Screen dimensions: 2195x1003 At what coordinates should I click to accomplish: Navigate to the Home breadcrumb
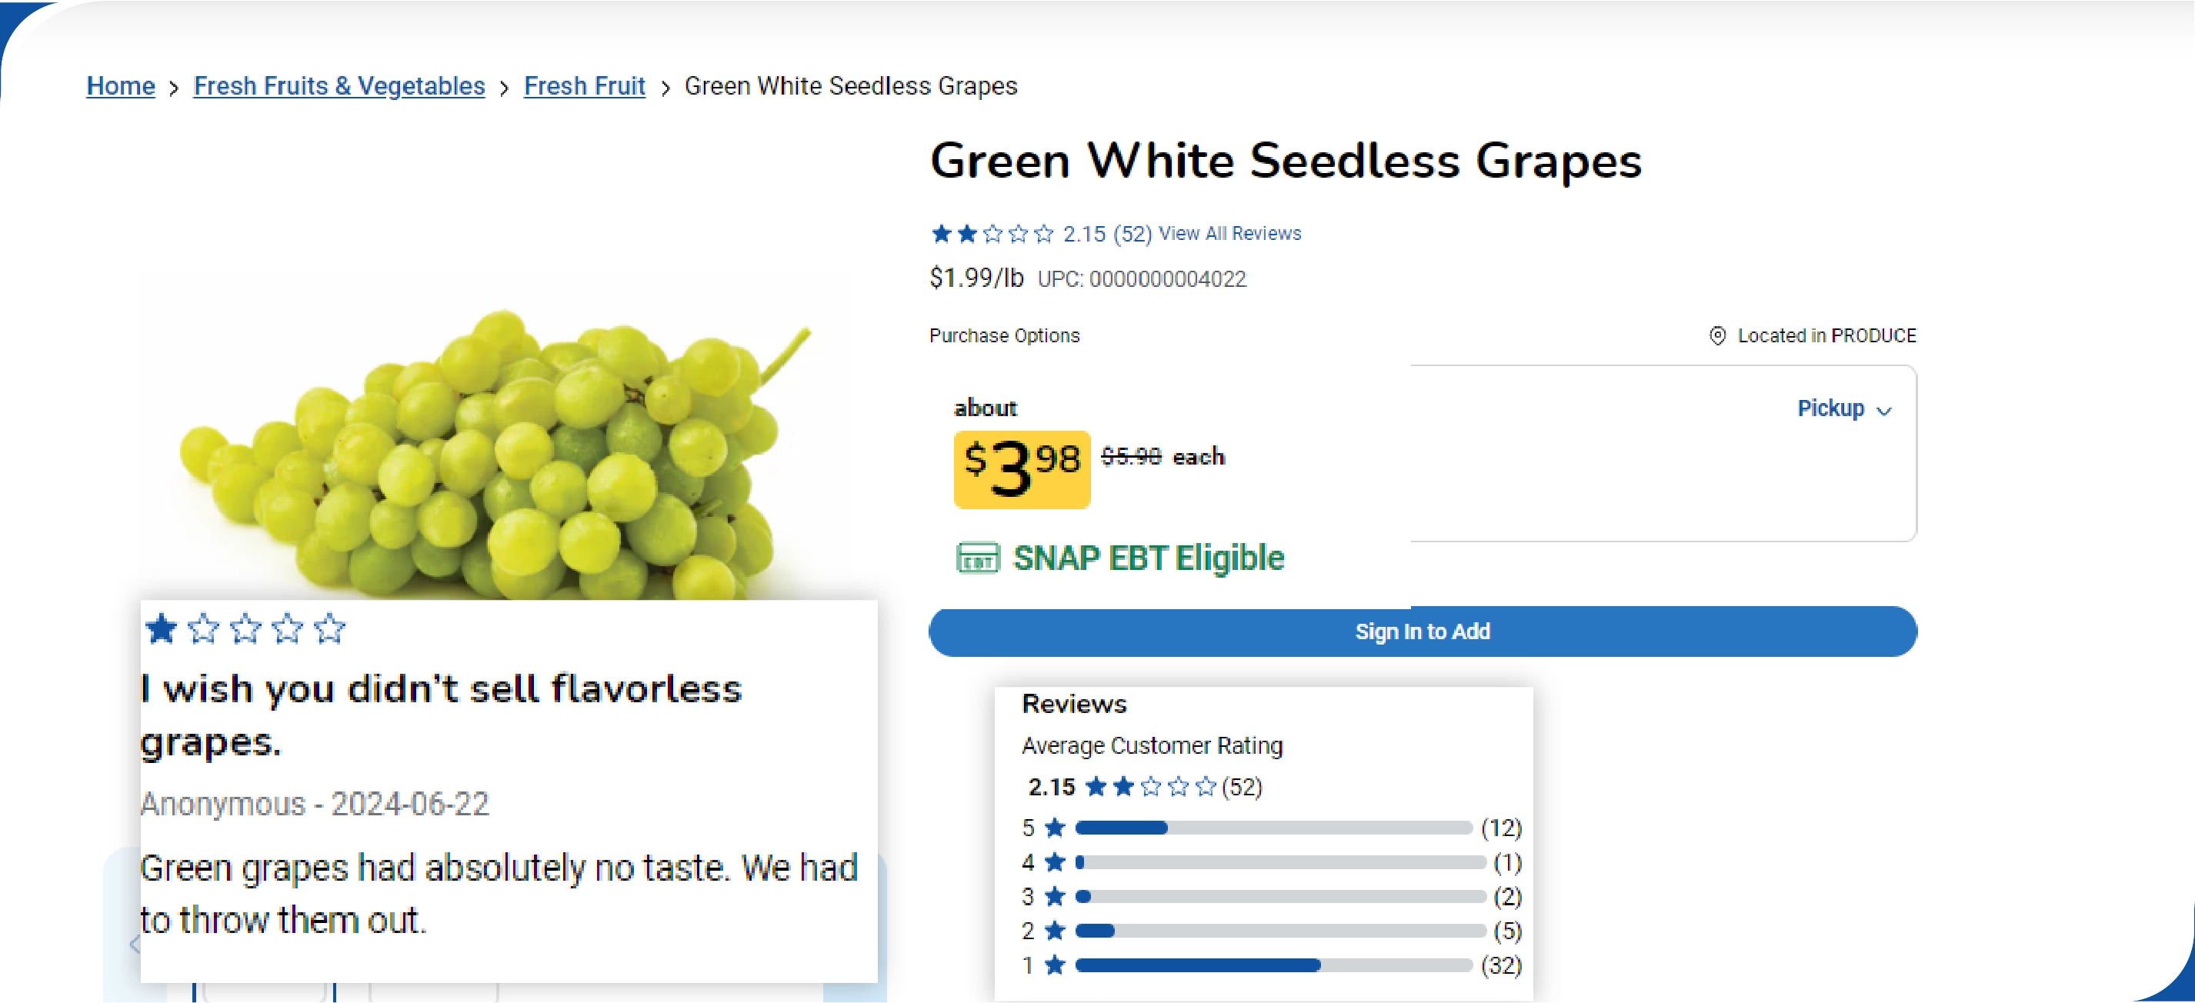tap(119, 85)
